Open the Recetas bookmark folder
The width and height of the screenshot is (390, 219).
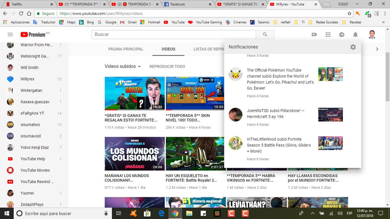pyautogui.click(x=352, y=22)
